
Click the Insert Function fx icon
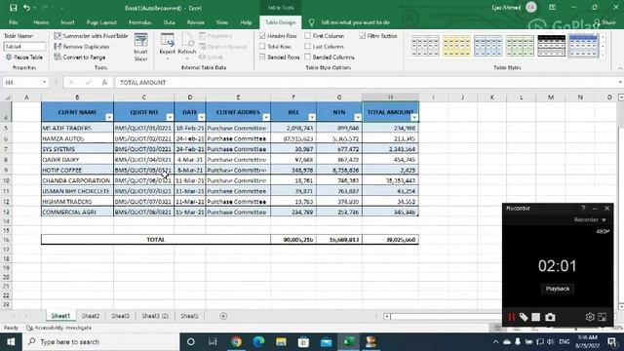(104, 82)
